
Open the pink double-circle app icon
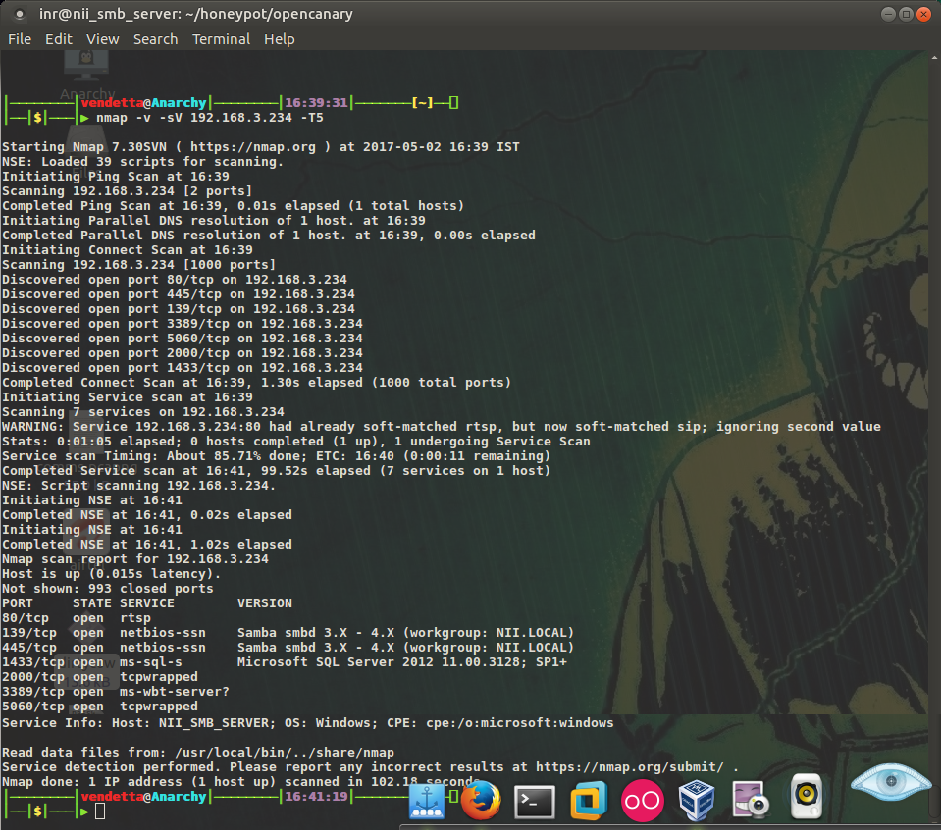[x=642, y=801]
